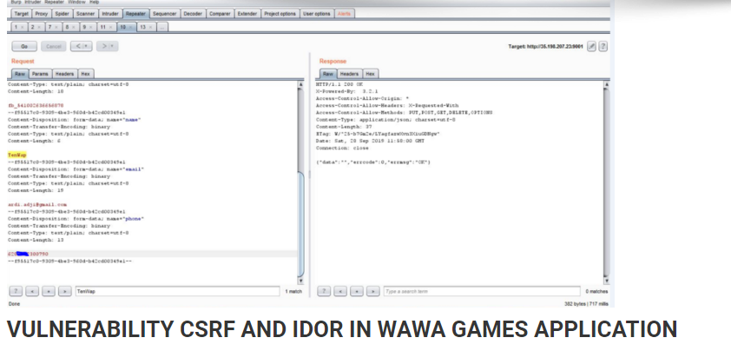
Task: Go to previous match in request search
Action: point(32,291)
